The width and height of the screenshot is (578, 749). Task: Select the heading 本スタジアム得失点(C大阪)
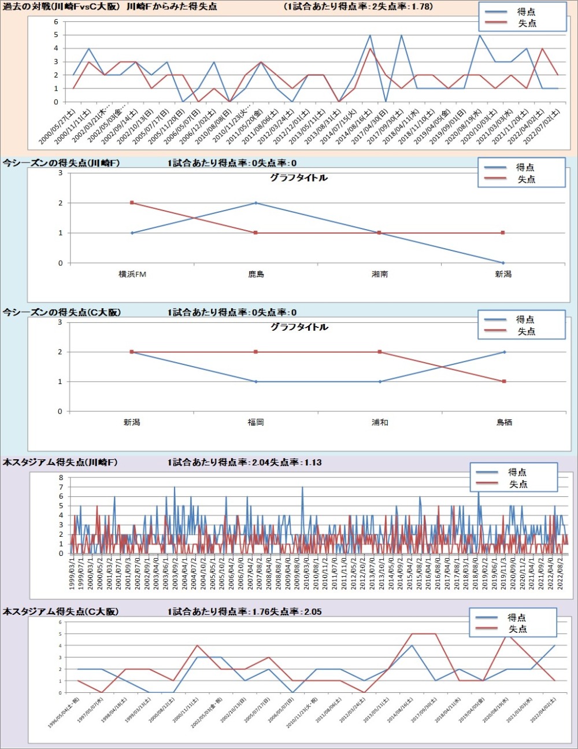pos(61,611)
